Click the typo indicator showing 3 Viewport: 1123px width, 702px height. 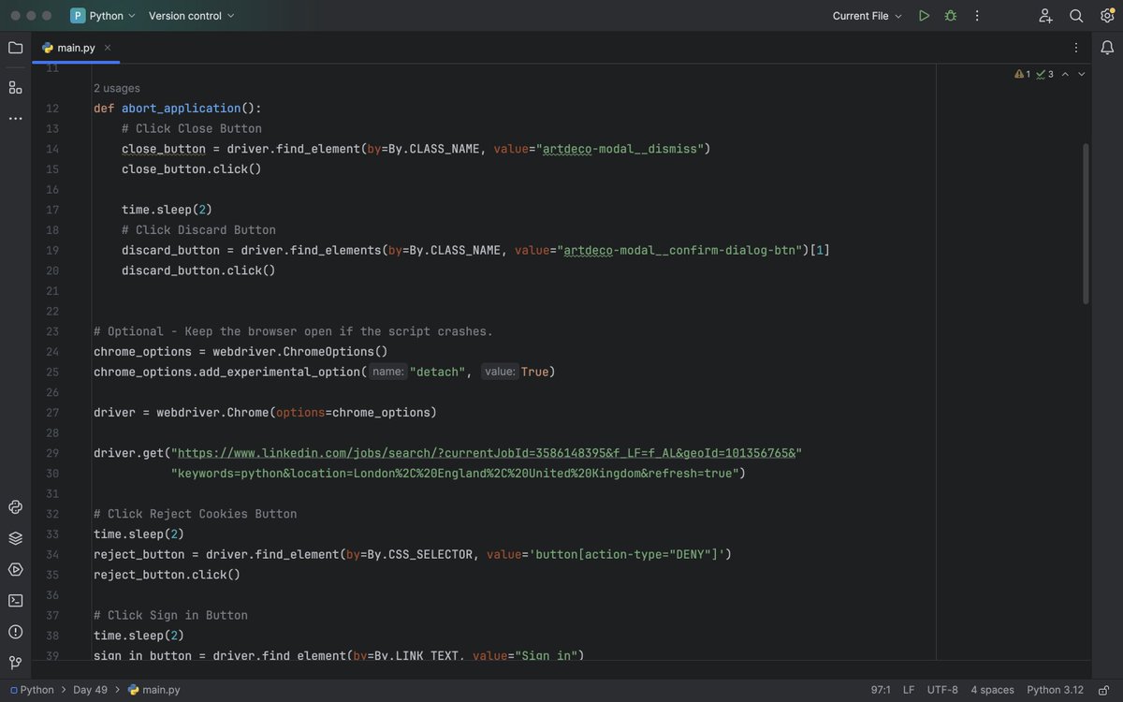tap(1044, 74)
